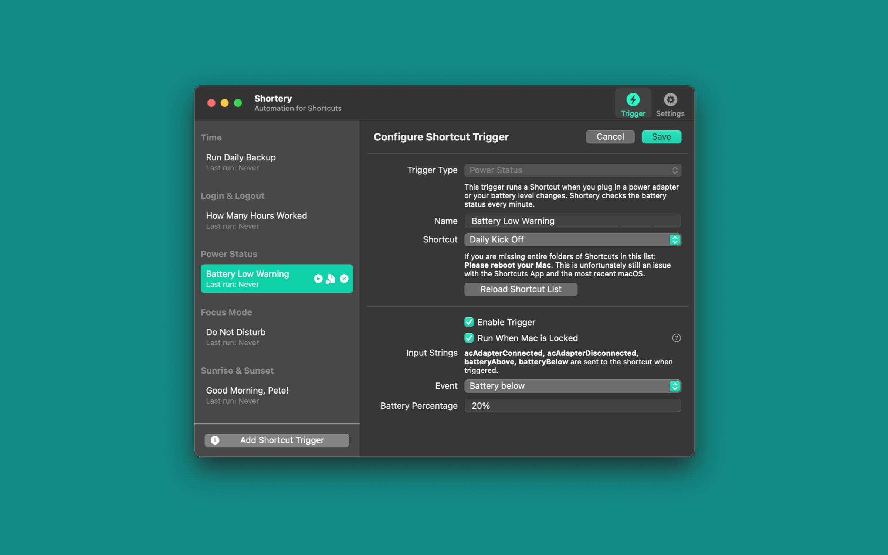Duplicate the Battery Low Warning trigger
Image resolution: width=888 pixels, height=555 pixels.
coord(331,279)
